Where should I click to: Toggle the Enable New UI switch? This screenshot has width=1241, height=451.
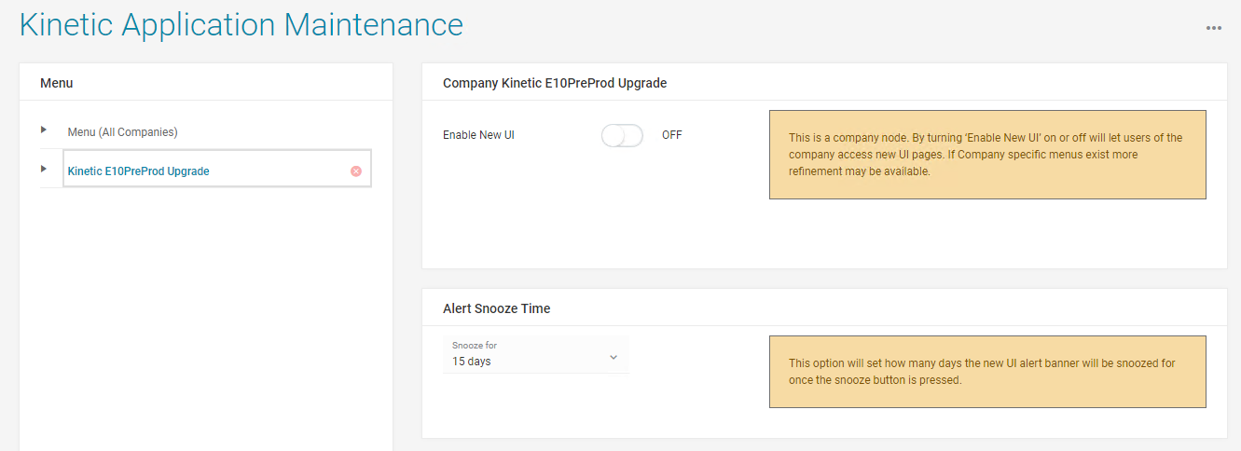coord(622,136)
